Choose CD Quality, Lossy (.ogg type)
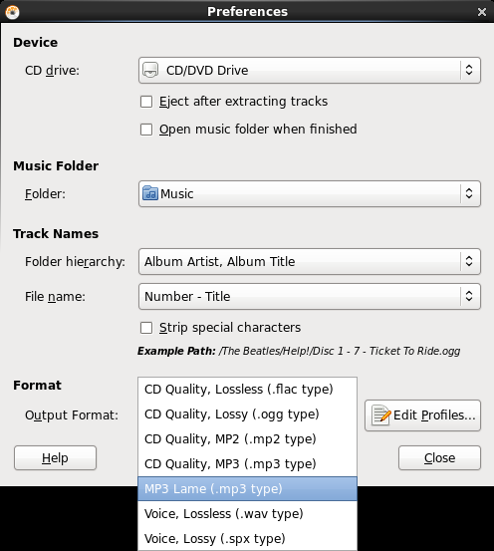The image size is (494, 551). click(x=247, y=414)
